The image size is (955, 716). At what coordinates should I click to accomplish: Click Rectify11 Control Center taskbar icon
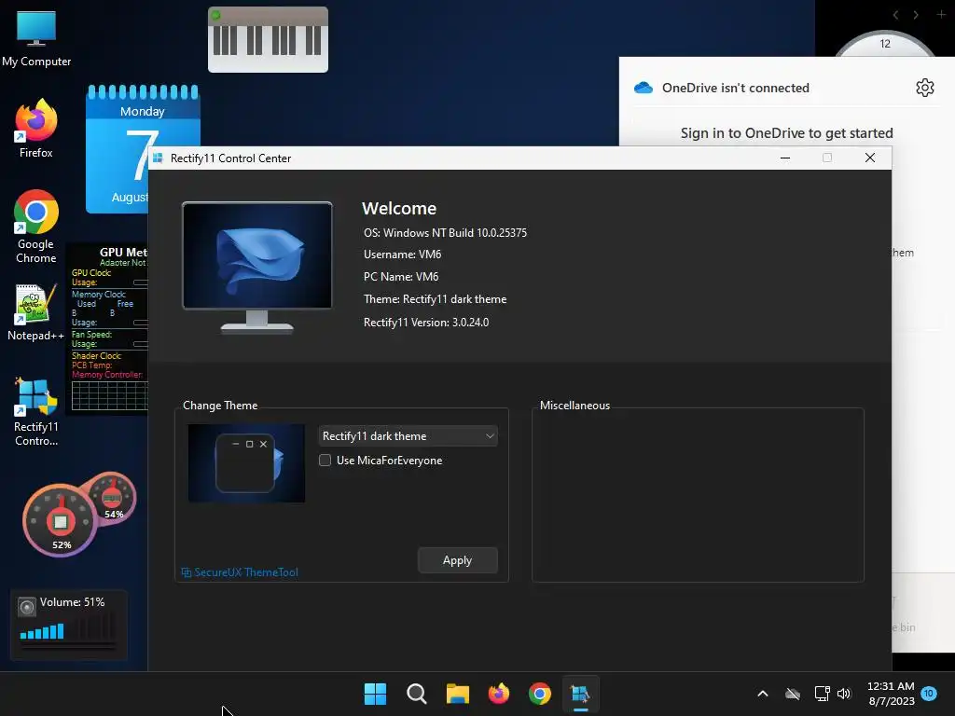580,694
